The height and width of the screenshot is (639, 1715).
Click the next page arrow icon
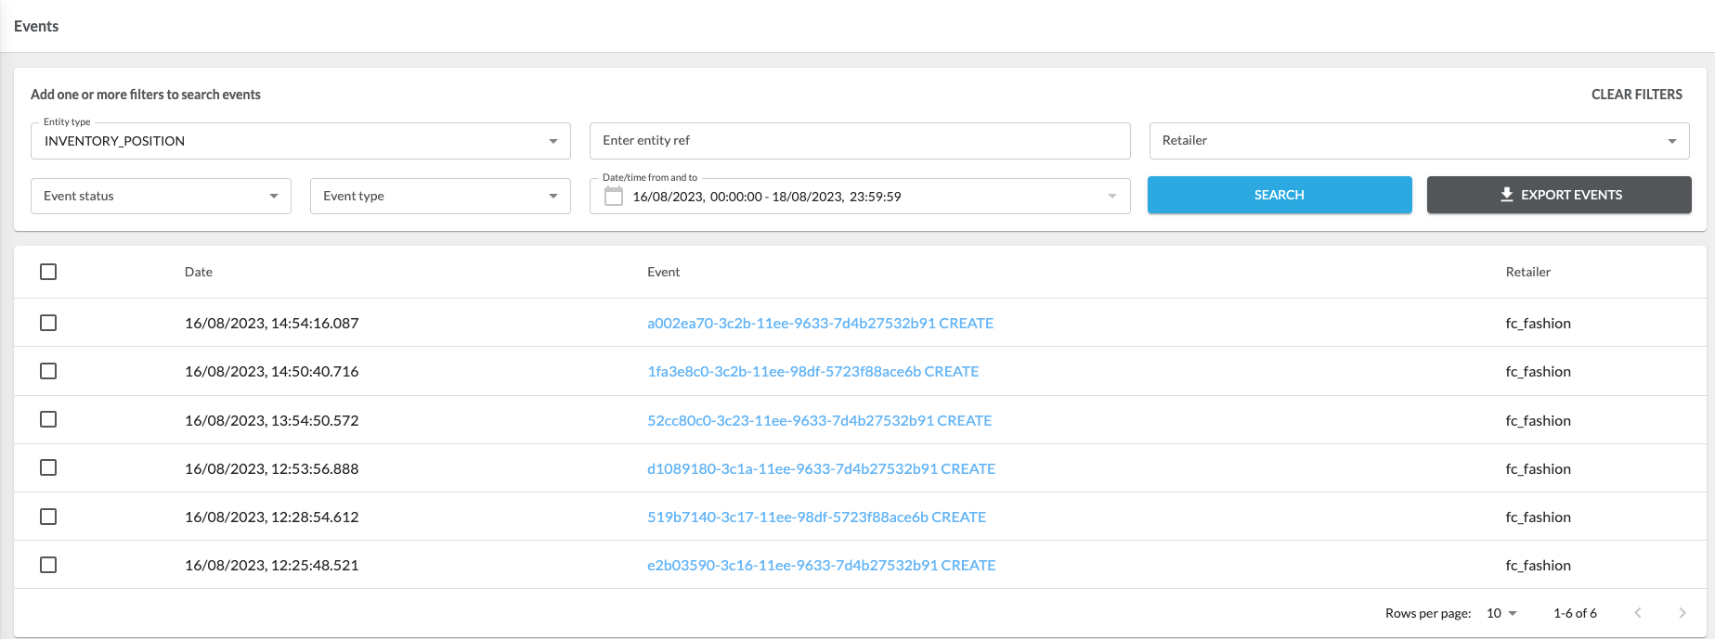click(x=1682, y=613)
